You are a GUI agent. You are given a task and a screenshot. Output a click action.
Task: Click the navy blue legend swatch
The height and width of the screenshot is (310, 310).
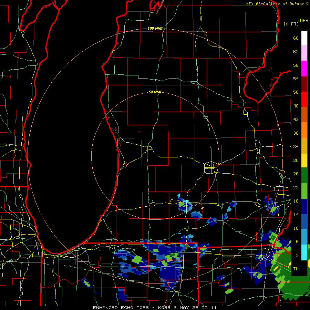[304, 206]
